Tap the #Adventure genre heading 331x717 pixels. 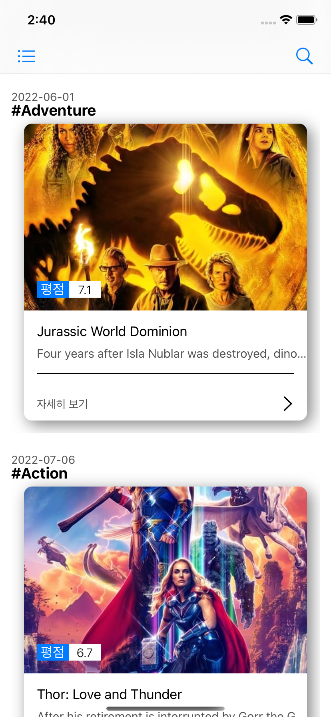tap(54, 110)
